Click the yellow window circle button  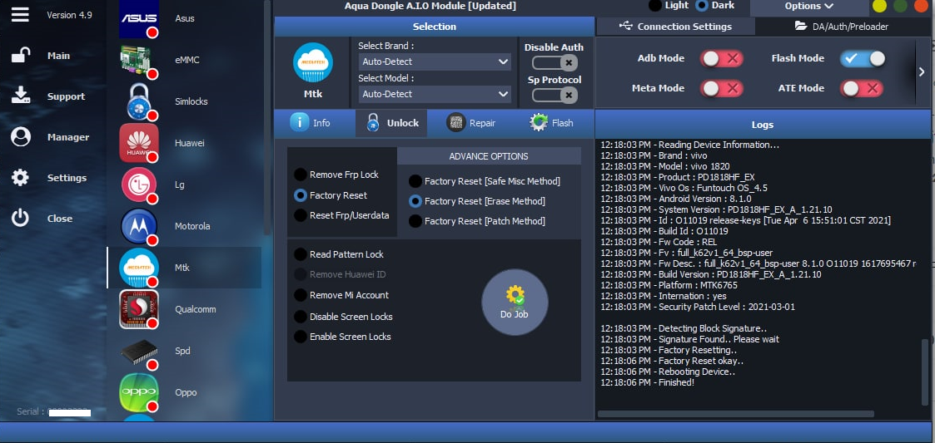pos(879,6)
